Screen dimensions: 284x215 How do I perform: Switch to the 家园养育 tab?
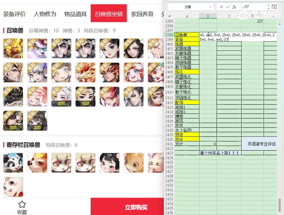coord(142,14)
